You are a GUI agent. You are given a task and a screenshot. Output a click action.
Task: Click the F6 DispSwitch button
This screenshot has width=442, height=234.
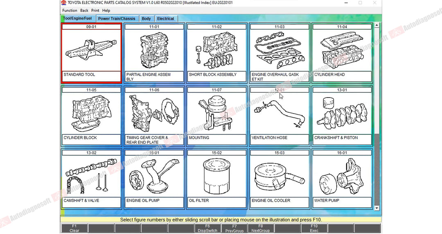(x=207, y=228)
